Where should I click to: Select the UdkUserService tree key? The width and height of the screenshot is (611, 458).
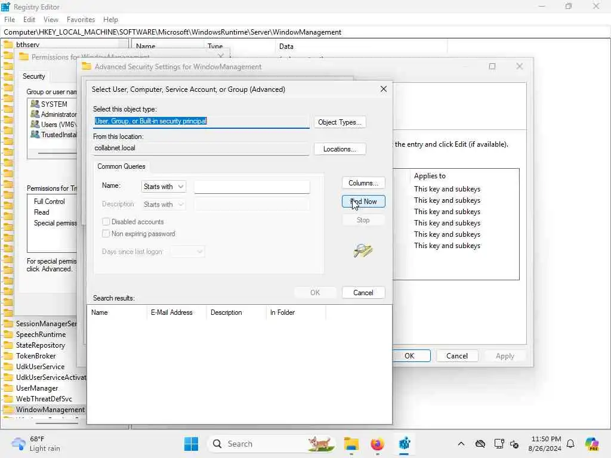pyautogui.click(x=40, y=367)
